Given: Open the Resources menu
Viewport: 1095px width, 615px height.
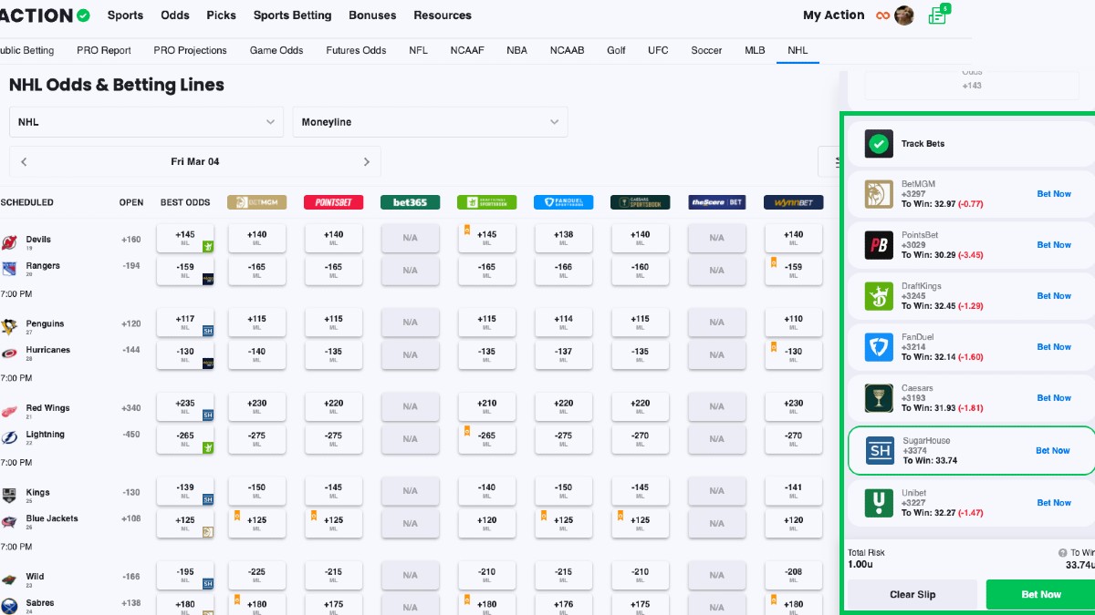Looking at the screenshot, I should (x=443, y=15).
